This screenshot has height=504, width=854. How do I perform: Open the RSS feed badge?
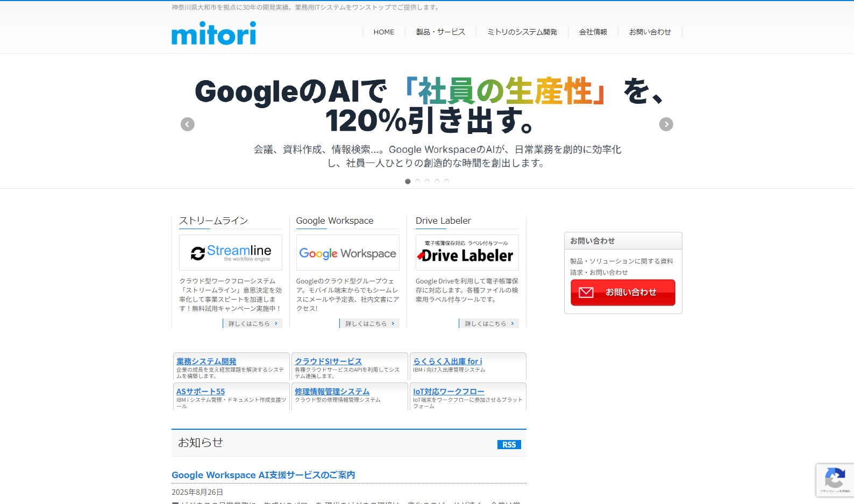point(509,444)
